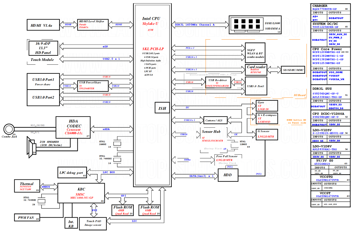
Task: Click the 'SMBus' label near Free Fall Sensor
Action: click(187, 160)
